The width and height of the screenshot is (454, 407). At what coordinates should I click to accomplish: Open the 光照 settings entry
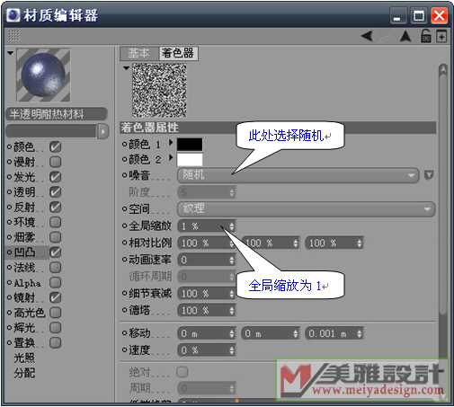[24, 358]
